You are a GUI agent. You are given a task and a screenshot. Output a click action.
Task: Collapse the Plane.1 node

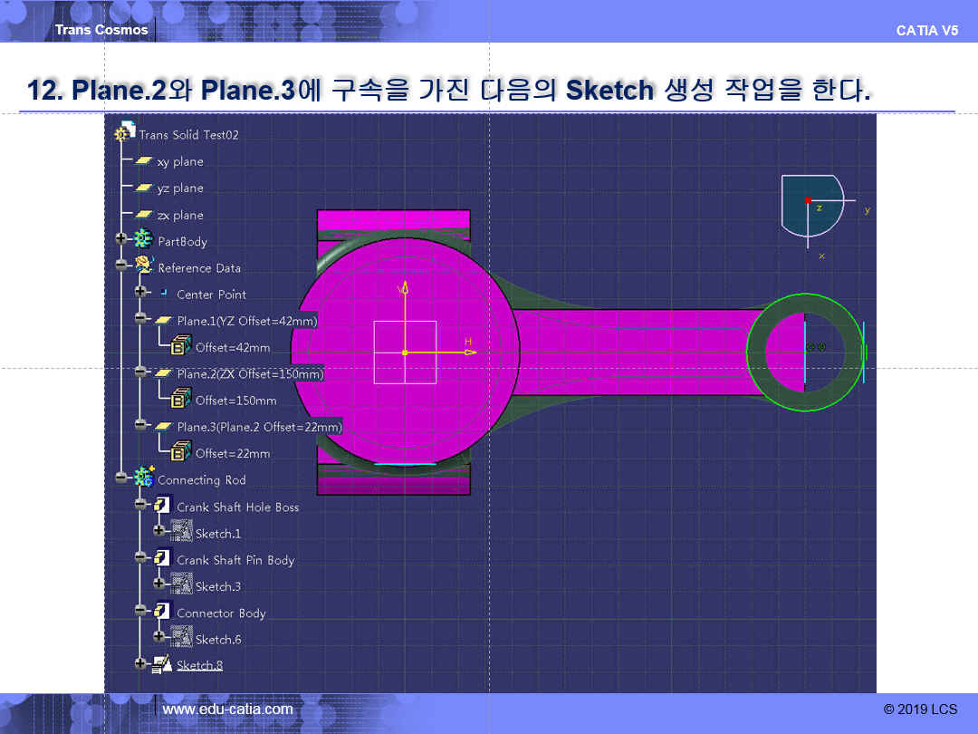[140, 318]
